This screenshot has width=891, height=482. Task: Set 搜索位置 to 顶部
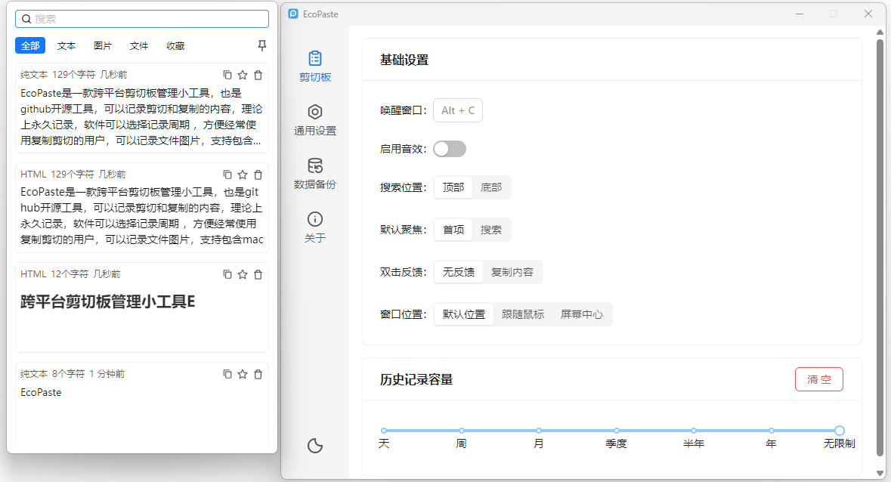(x=453, y=187)
